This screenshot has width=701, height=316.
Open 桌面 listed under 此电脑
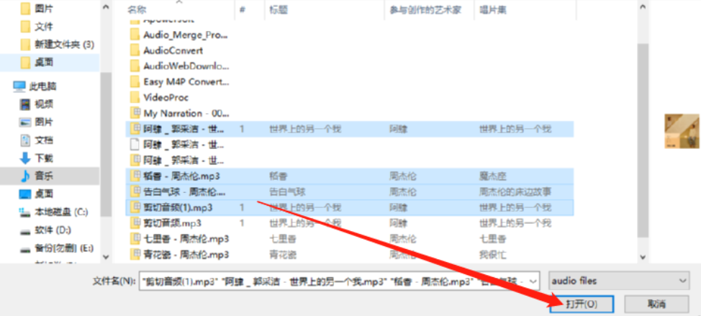pyautogui.click(x=37, y=194)
